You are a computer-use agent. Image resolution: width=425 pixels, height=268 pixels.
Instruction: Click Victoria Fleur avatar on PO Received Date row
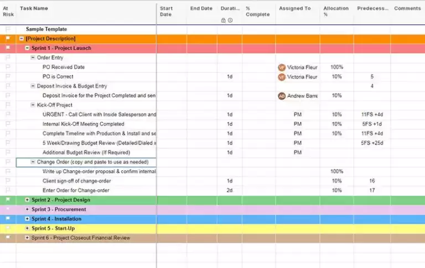coord(282,68)
